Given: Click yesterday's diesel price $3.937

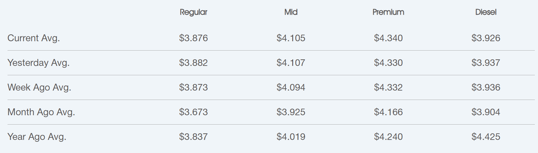Looking at the screenshot, I should pyautogui.click(x=486, y=63).
